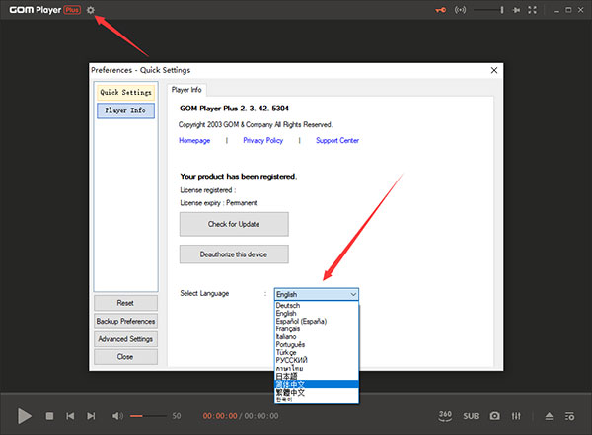The width and height of the screenshot is (592, 435).
Task: Choose English from the dropdown list
Action: click(x=317, y=313)
